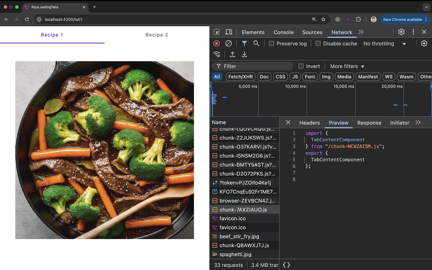432x270 pixels.
Task: Filter requests by Wasm type
Action: point(407,77)
